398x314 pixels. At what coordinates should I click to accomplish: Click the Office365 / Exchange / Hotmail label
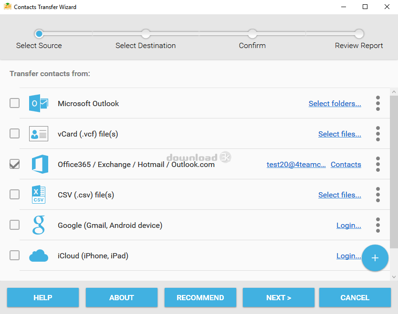(x=136, y=165)
